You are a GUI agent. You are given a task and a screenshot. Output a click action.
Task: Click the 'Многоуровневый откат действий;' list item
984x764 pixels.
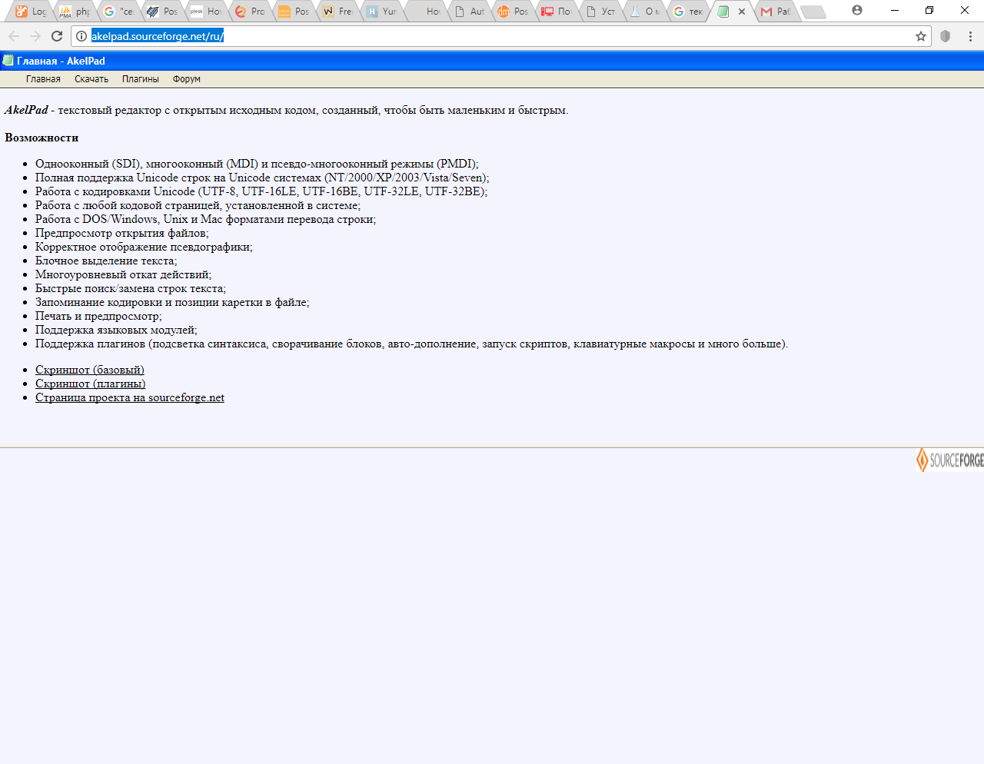point(123,274)
